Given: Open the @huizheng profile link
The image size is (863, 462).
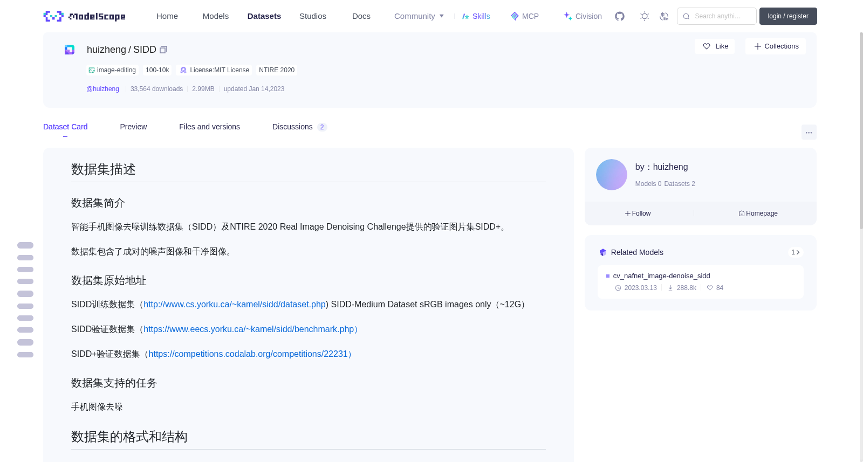Looking at the screenshot, I should (x=102, y=89).
